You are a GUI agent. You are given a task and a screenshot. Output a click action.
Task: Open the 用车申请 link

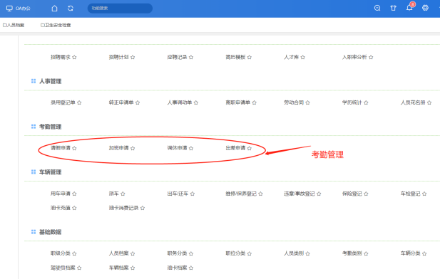click(x=61, y=194)
